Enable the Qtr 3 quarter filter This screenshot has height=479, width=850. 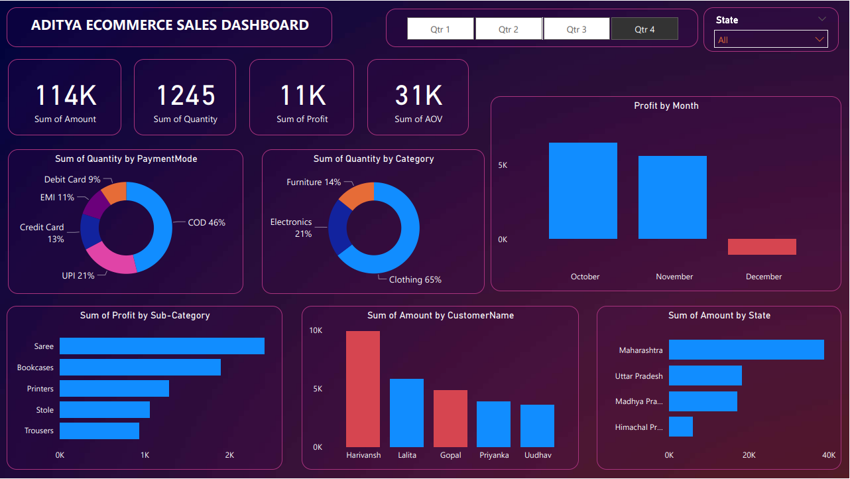[576, 28]
